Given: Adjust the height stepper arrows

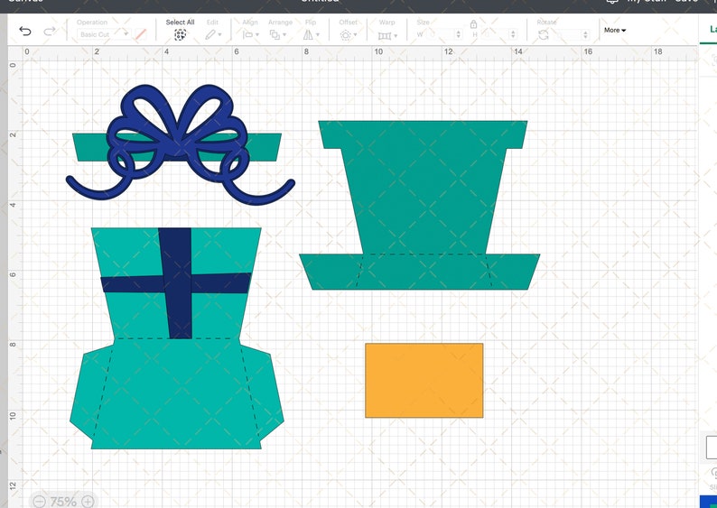Looking at the screenshot, I should pos(513,34).
